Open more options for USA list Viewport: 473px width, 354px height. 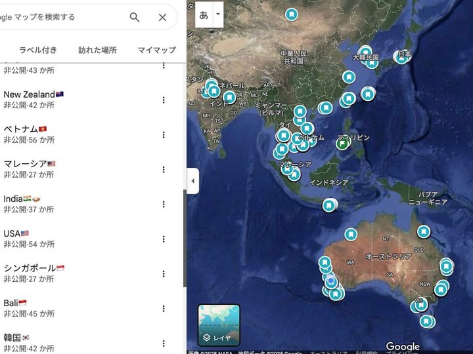[164, 239]
